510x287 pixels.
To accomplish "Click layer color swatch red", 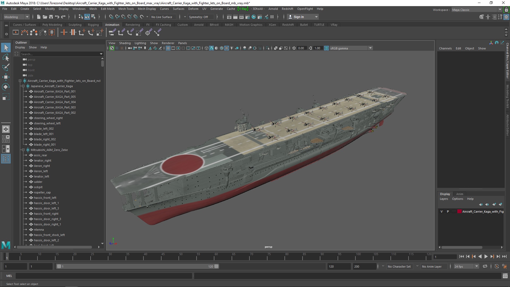I will coord(460,212).
